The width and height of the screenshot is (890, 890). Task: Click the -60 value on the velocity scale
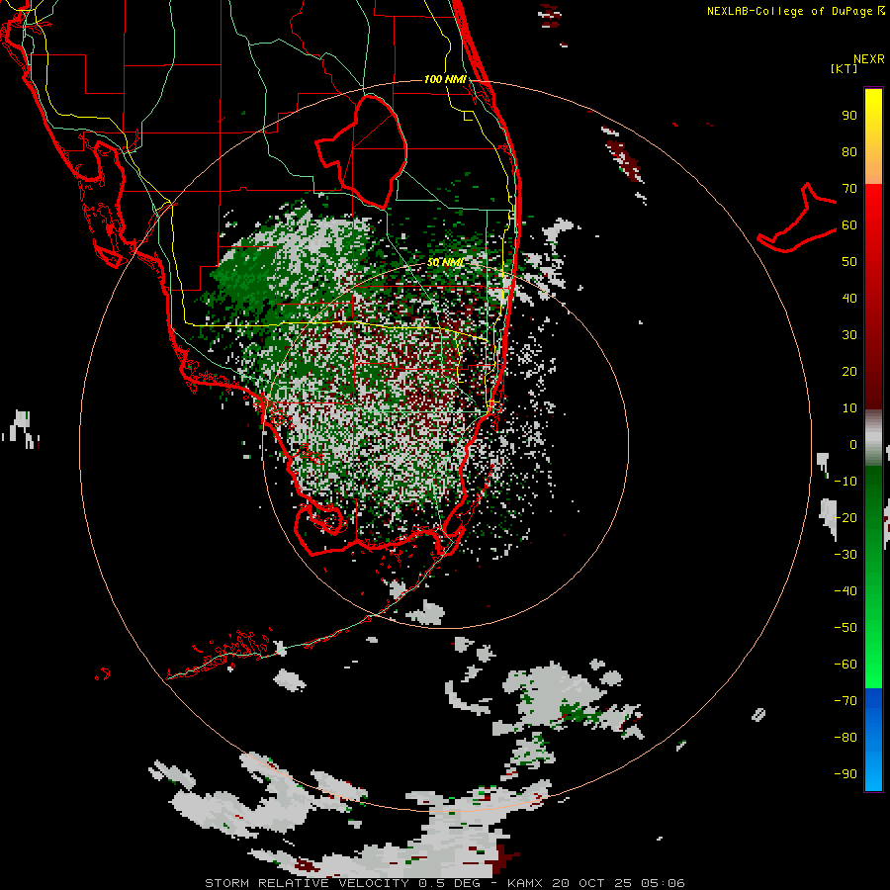845,665
